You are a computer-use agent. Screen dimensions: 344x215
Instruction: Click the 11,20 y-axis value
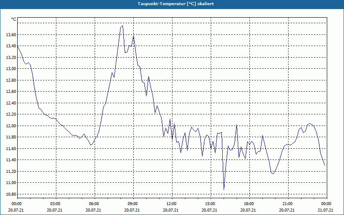[11, 171]
